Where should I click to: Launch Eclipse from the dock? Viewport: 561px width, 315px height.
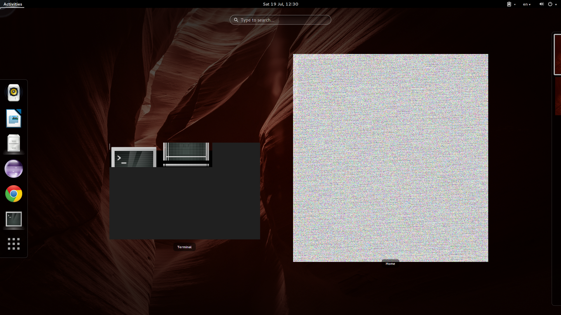tap(14, 169)
